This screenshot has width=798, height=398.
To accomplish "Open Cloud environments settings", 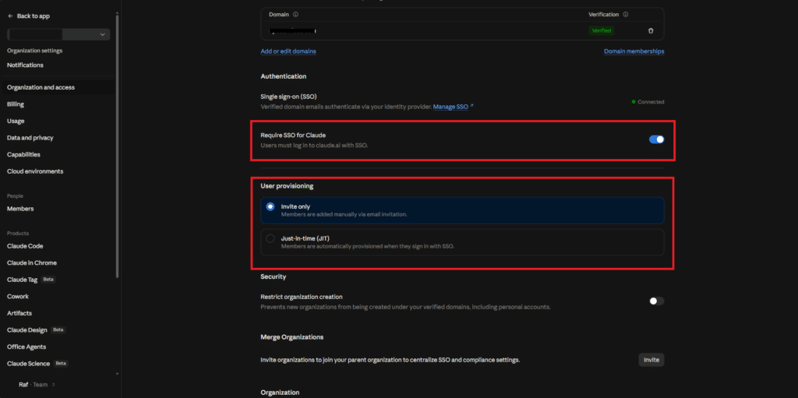I will click(35, 171).
